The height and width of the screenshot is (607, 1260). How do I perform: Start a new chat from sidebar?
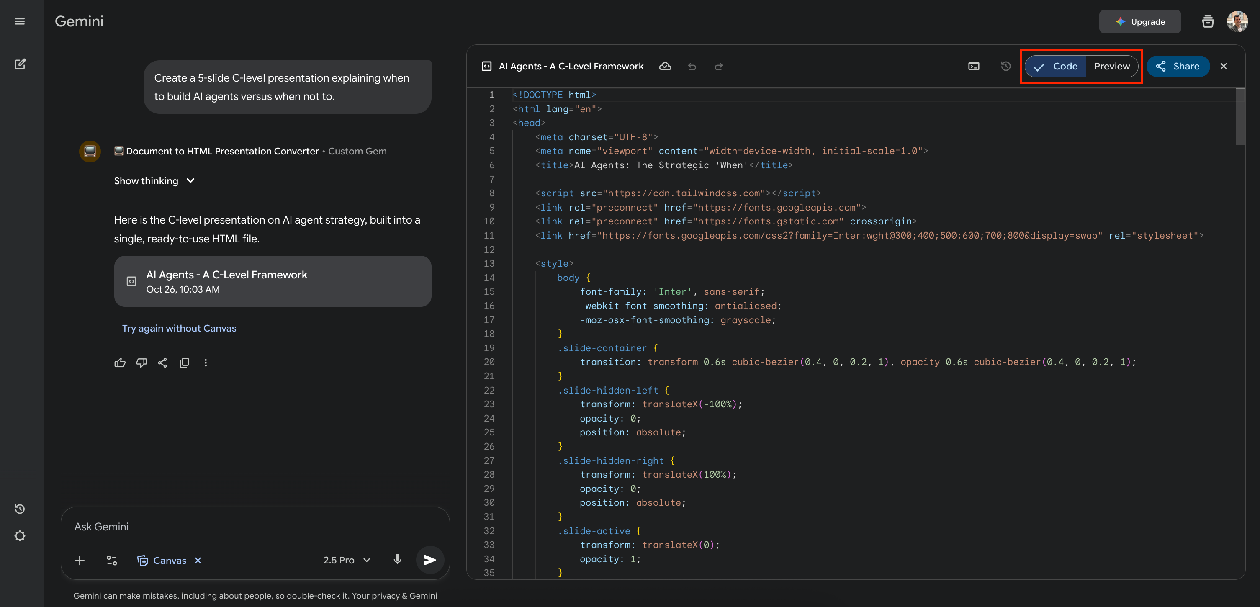(20, 64)
